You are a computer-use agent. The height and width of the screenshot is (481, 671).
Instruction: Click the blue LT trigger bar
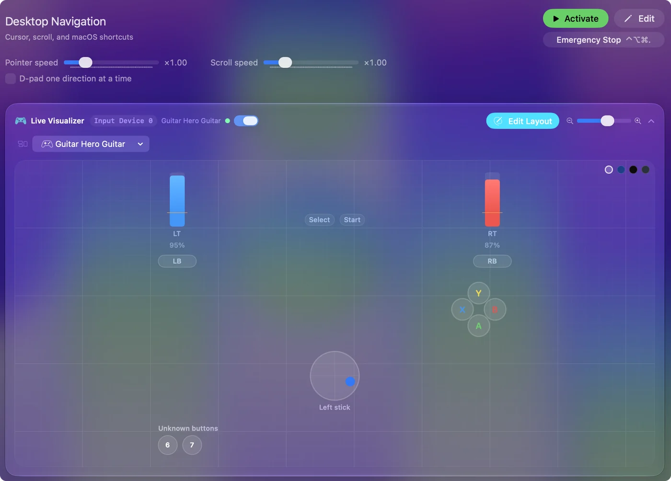click(x=177, y=200)
